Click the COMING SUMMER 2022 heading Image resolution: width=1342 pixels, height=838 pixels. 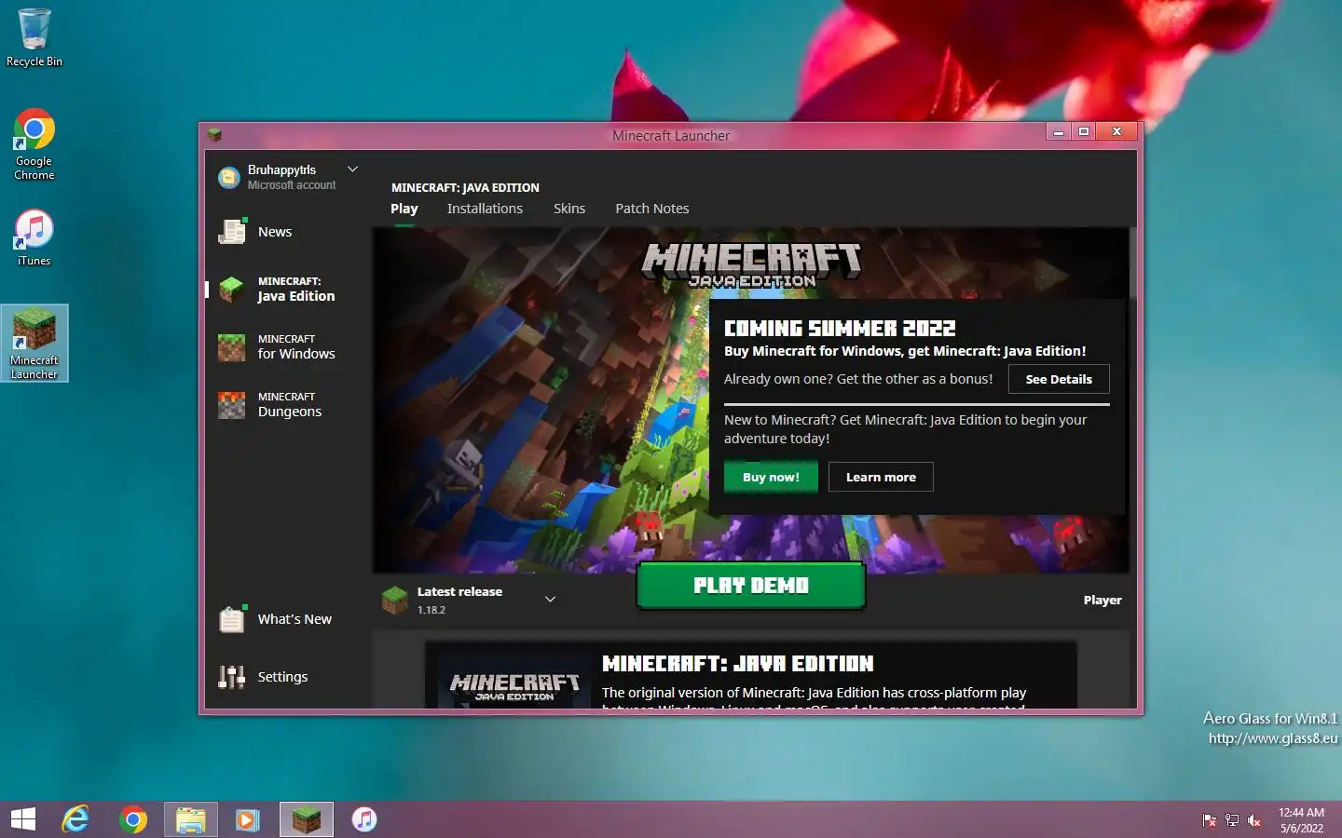coord(840,329)
